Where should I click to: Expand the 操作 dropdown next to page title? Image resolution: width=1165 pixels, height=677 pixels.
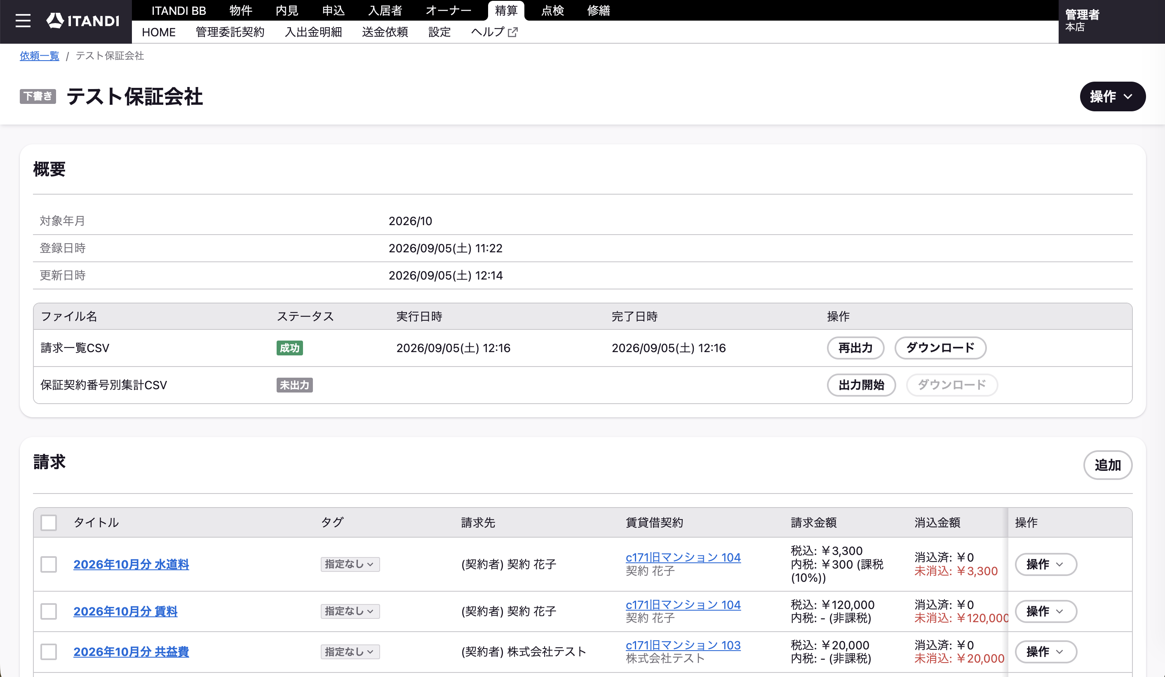pos(1112,96)
